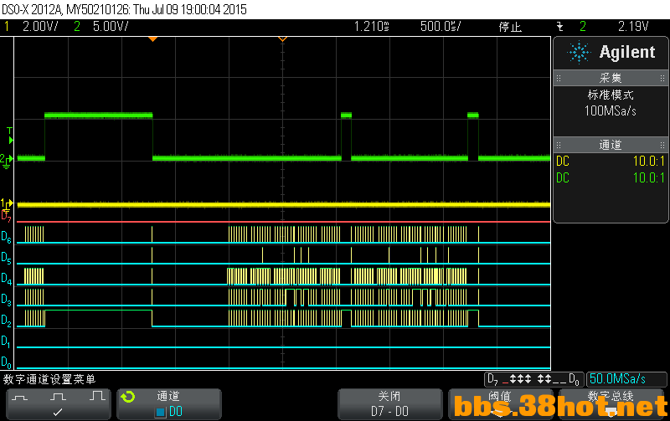
Task: Open the 数字总线 digital bus softkey
Action: 611,404
